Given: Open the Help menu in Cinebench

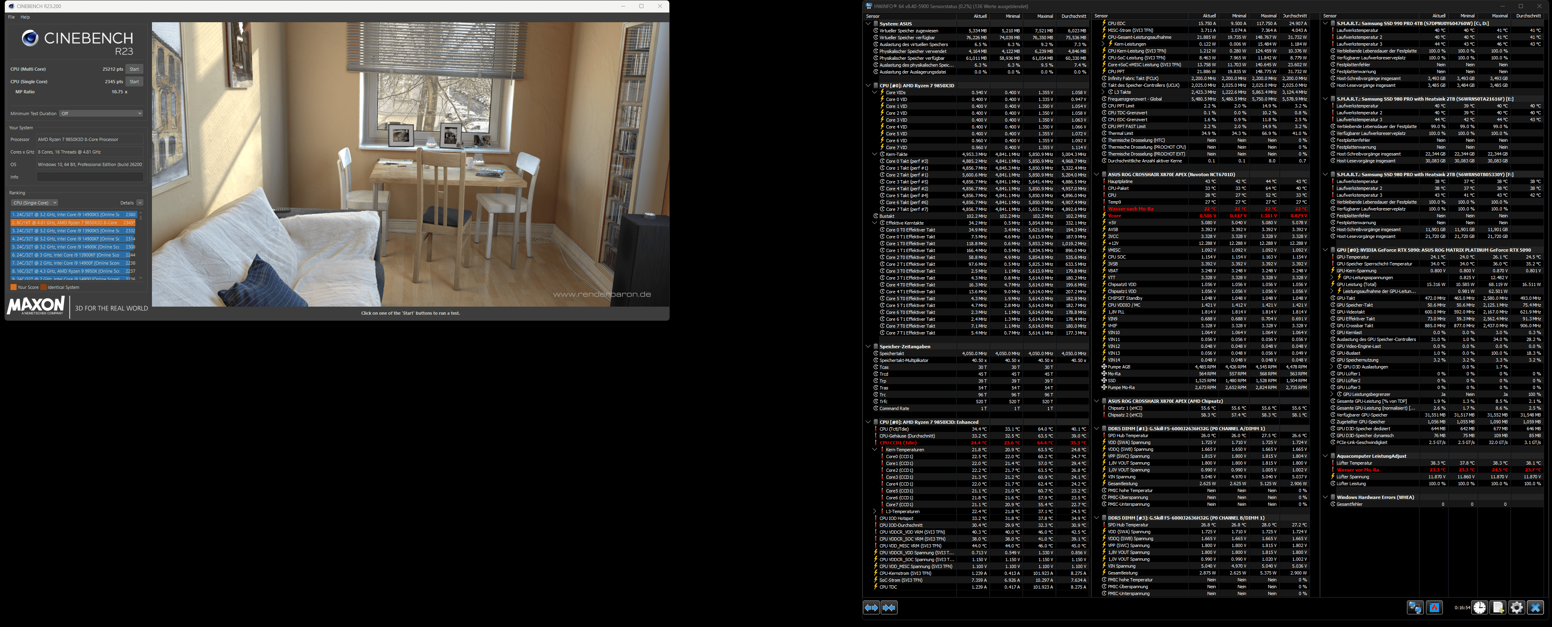Looking at the screenshot, I should click(x=25, y=17).
